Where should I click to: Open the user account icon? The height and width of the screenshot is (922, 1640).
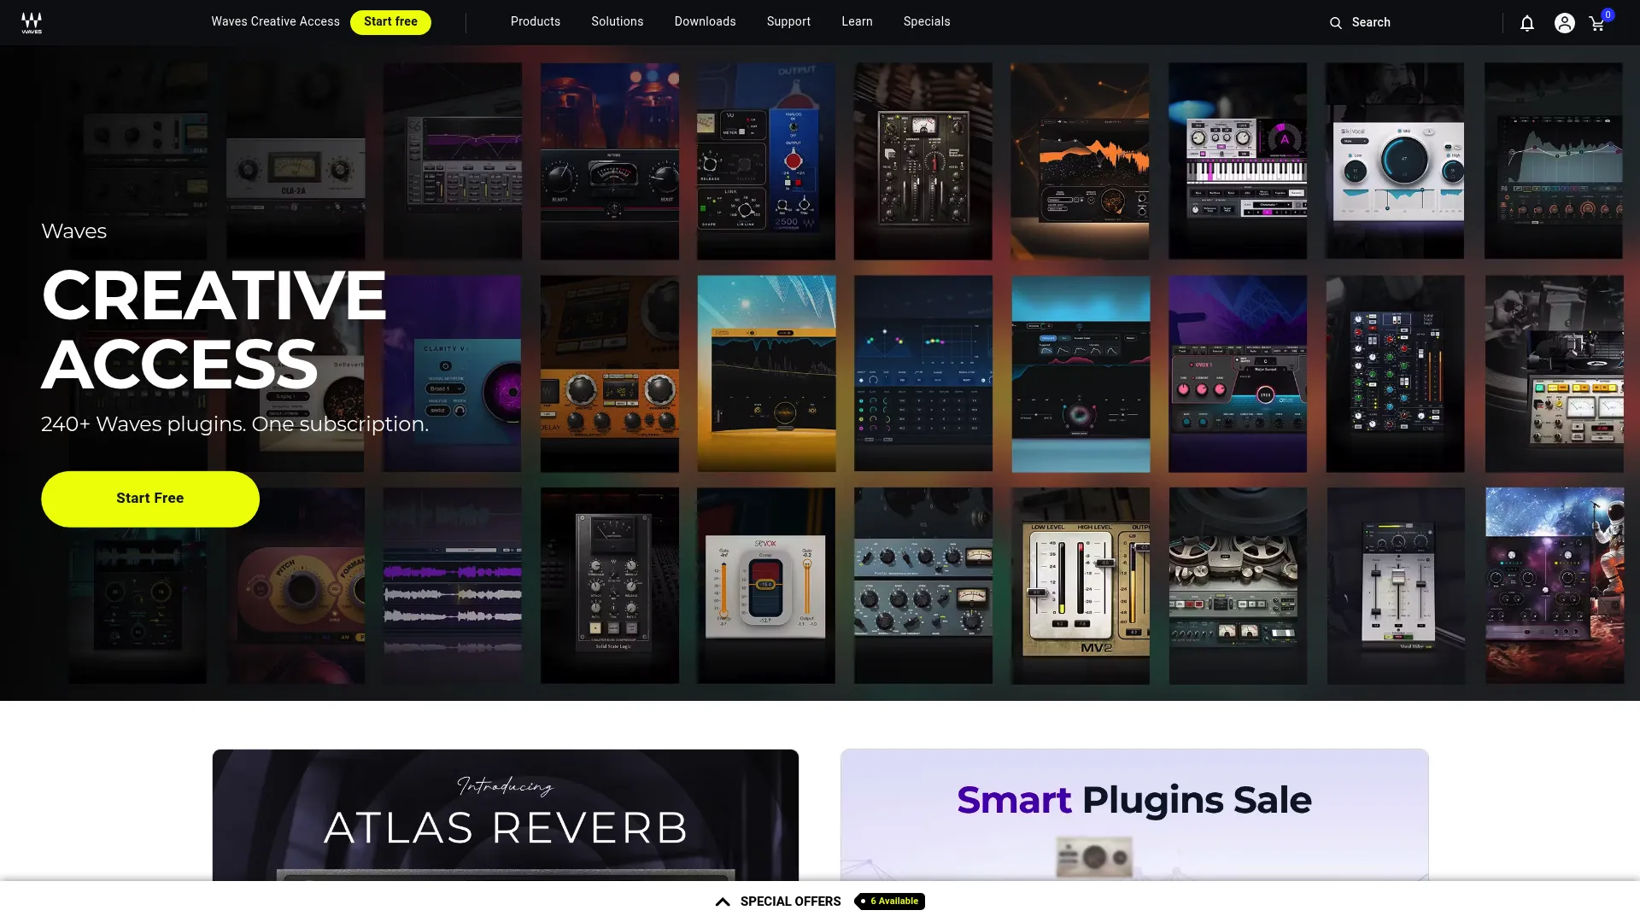pyautogui.click(x=1564, y=23)
